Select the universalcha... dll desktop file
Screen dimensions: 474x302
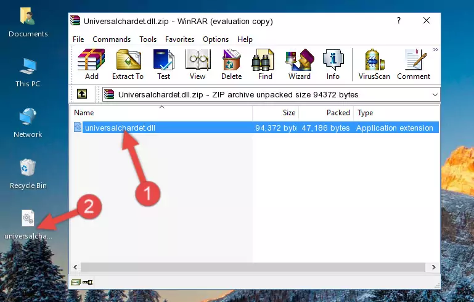pos(28,224)
